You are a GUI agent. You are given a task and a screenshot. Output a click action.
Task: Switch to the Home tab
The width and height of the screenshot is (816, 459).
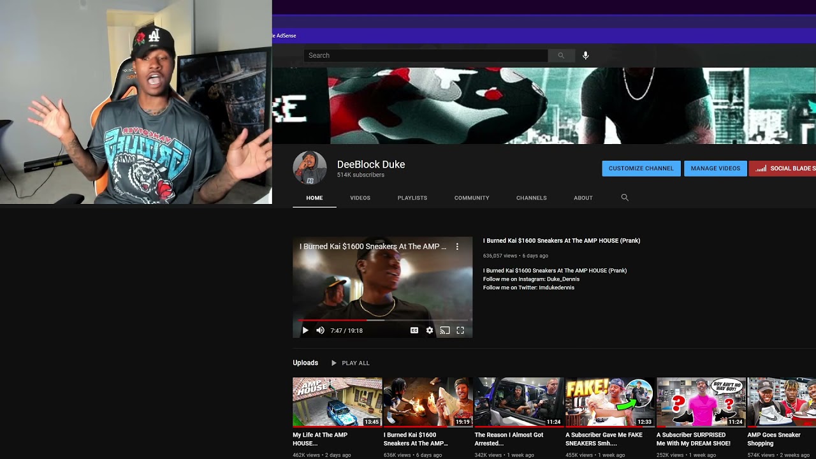coord(314,198)
